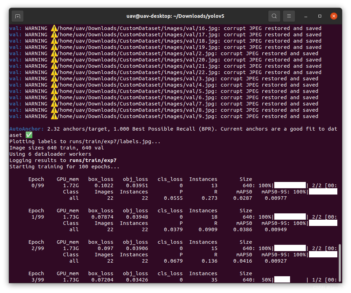
Task: Click "Image sizes 640 train, 640 val"
Action: tap(57, 148)
